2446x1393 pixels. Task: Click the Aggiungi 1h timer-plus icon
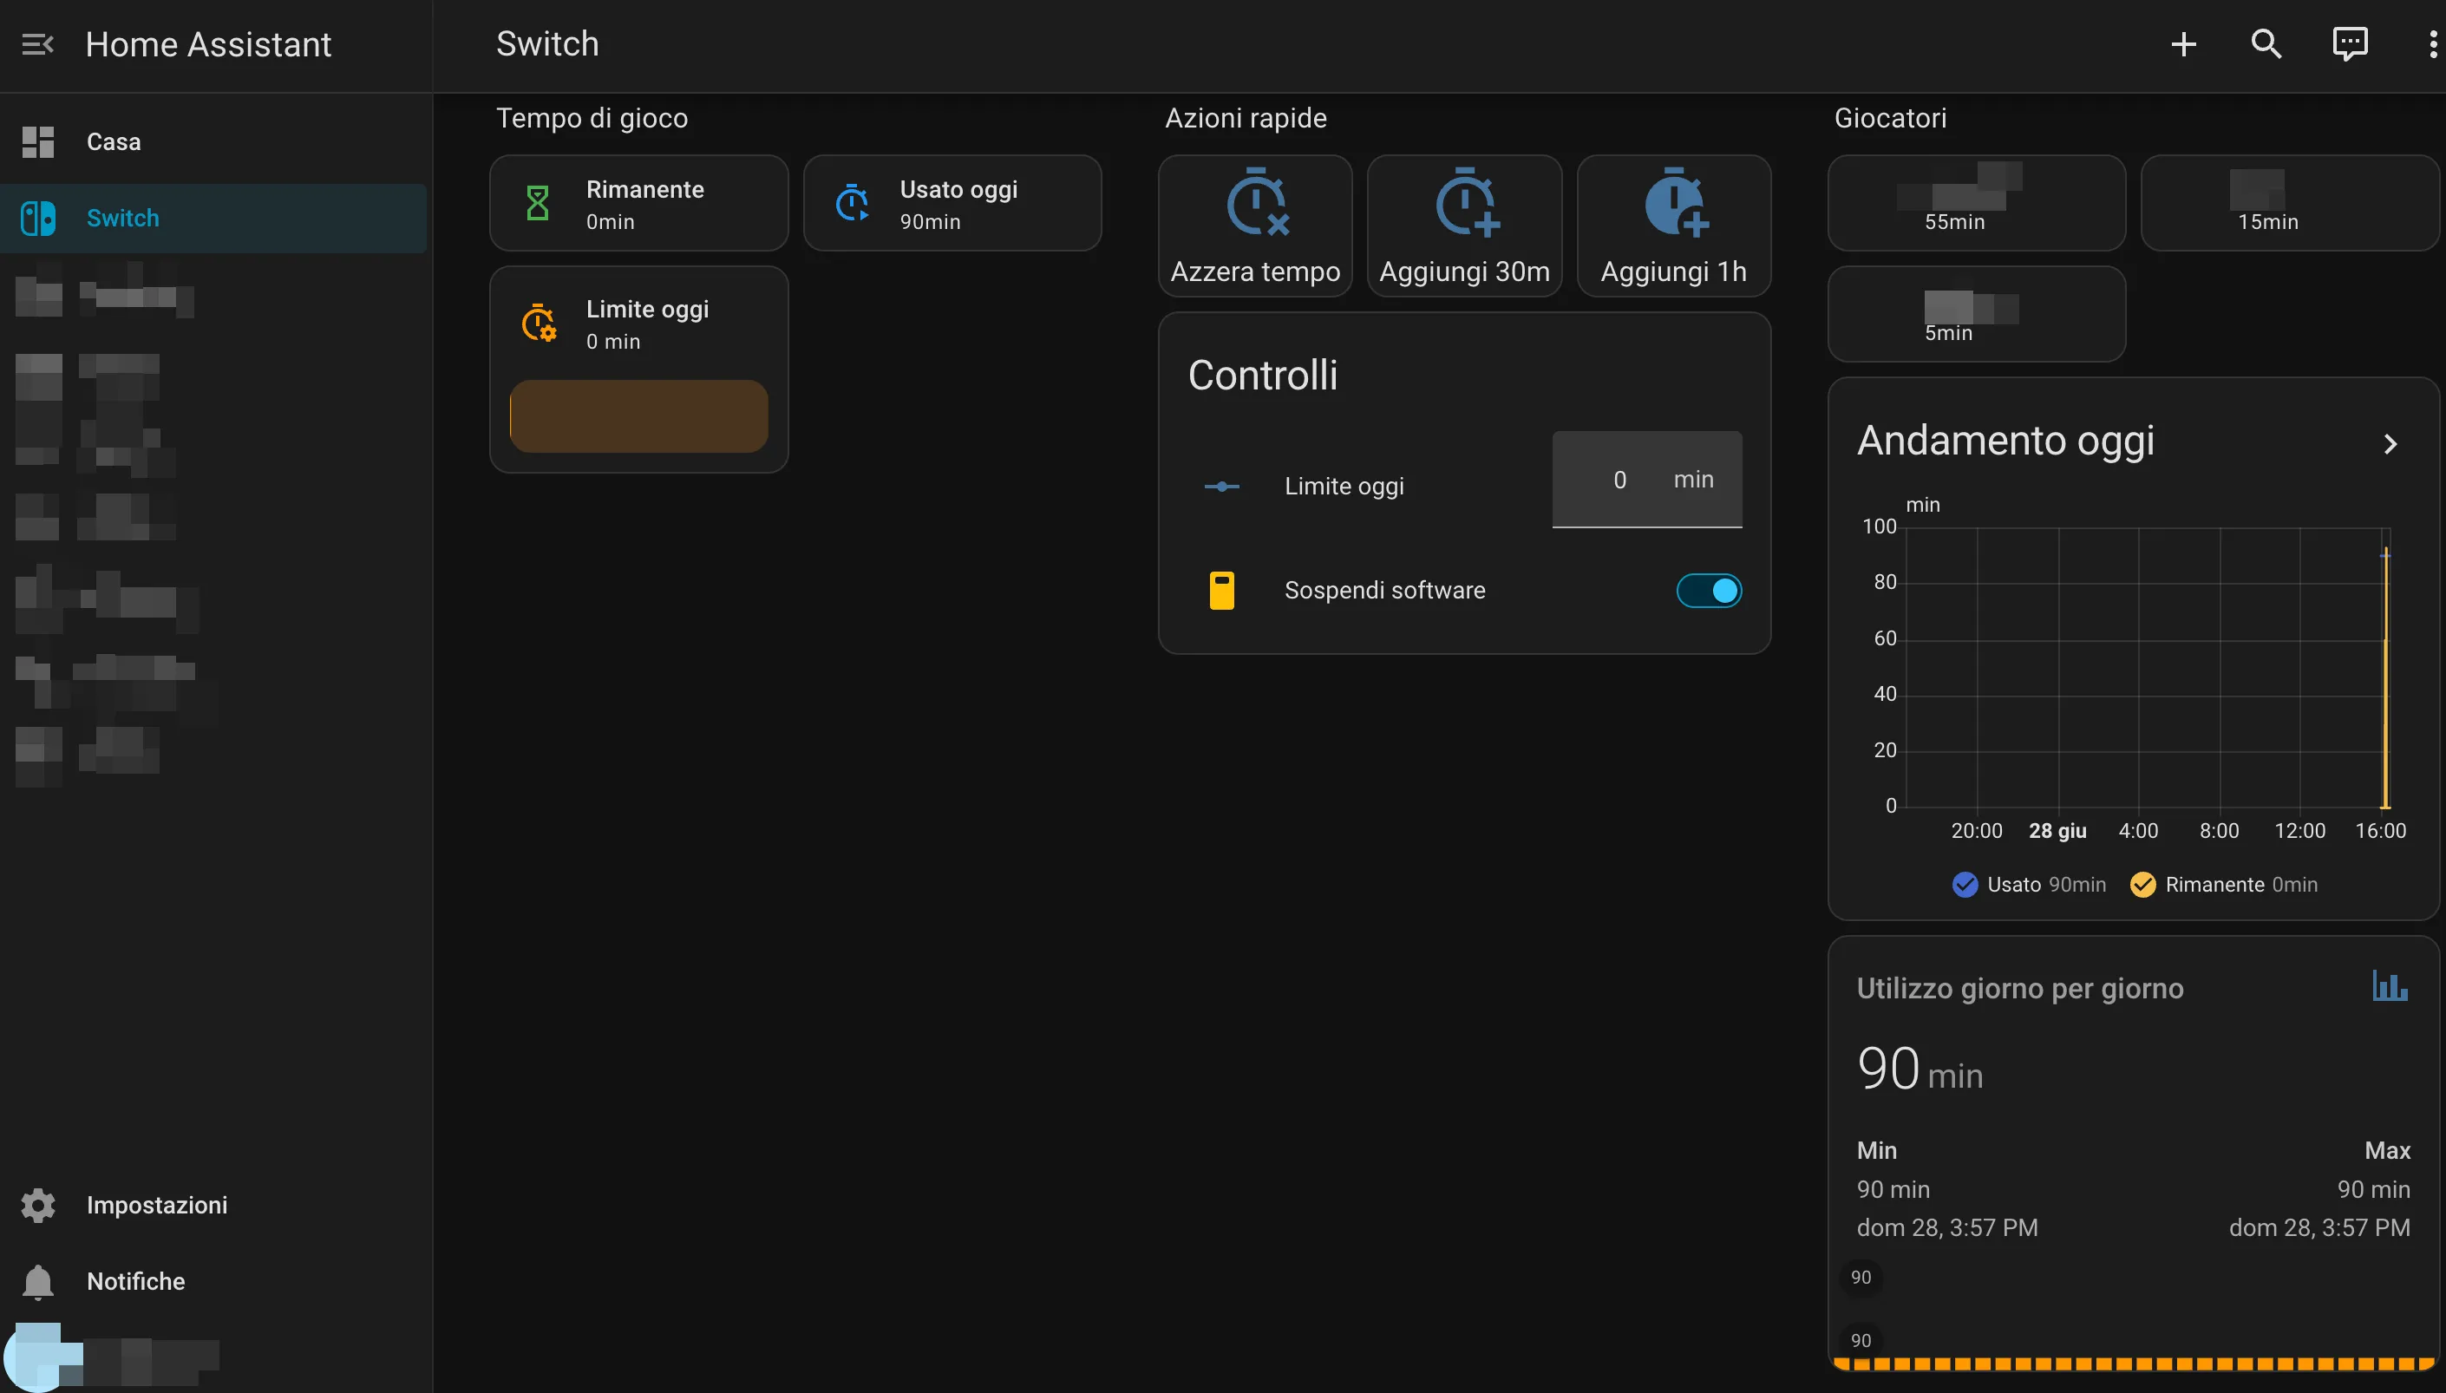1675,202
